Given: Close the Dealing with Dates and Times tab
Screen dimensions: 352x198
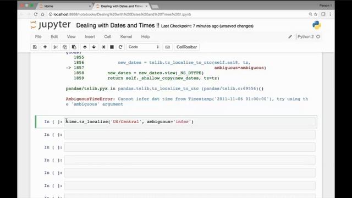Looking at the screenshot, I should (146, 6).
